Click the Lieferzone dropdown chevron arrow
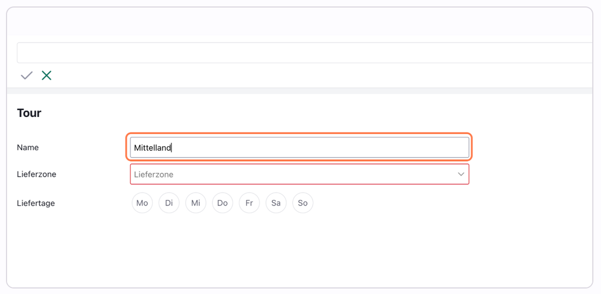 (x=461, y=174)
